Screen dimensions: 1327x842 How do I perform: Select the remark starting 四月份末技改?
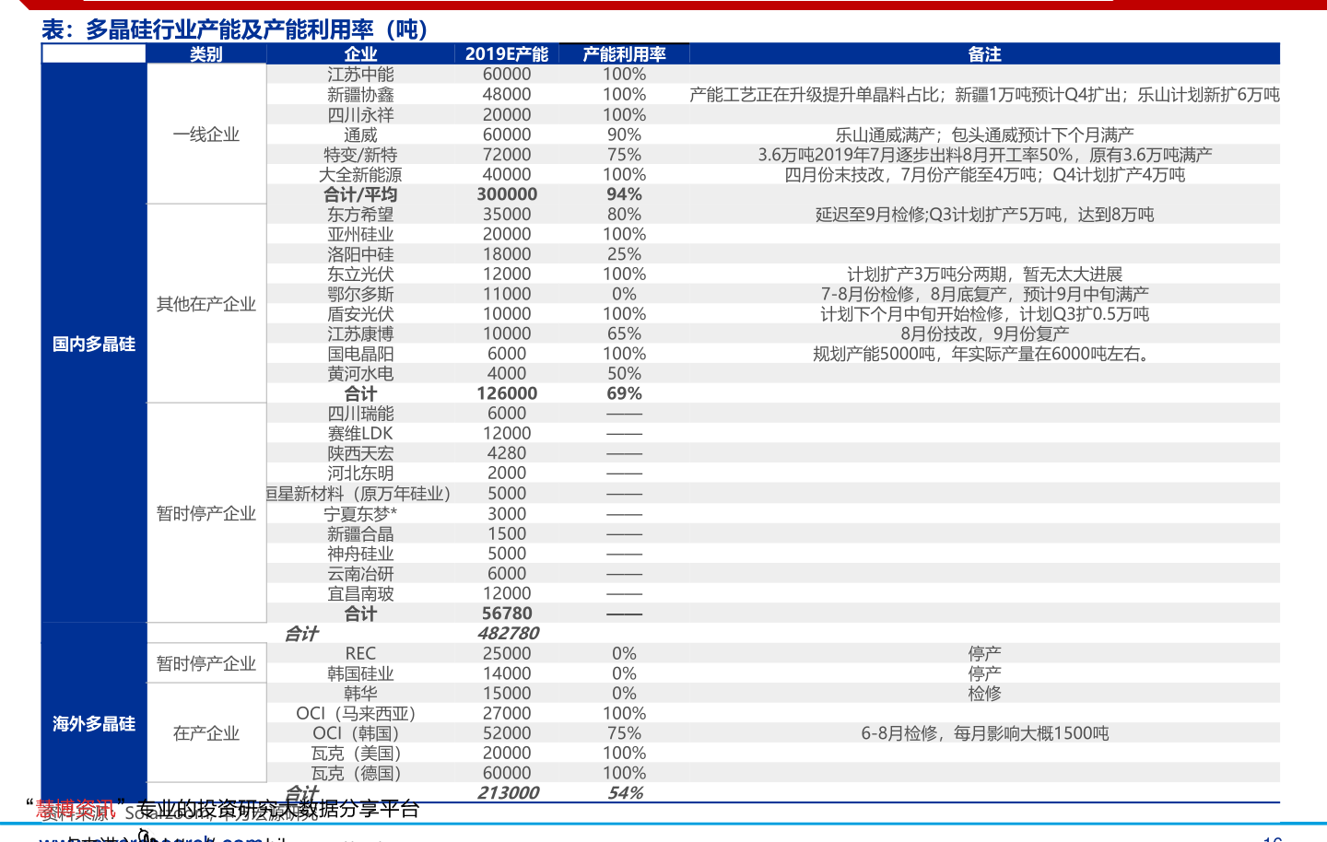(984, 175)
